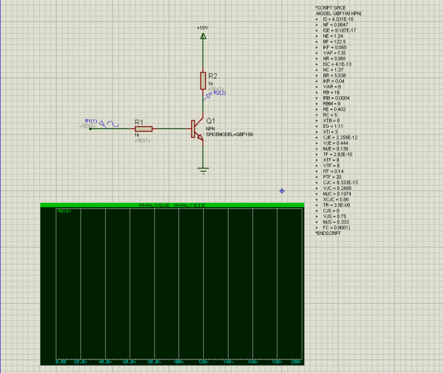
Task: Click the PTF = 20 parameter line
Action: [328, 177]
